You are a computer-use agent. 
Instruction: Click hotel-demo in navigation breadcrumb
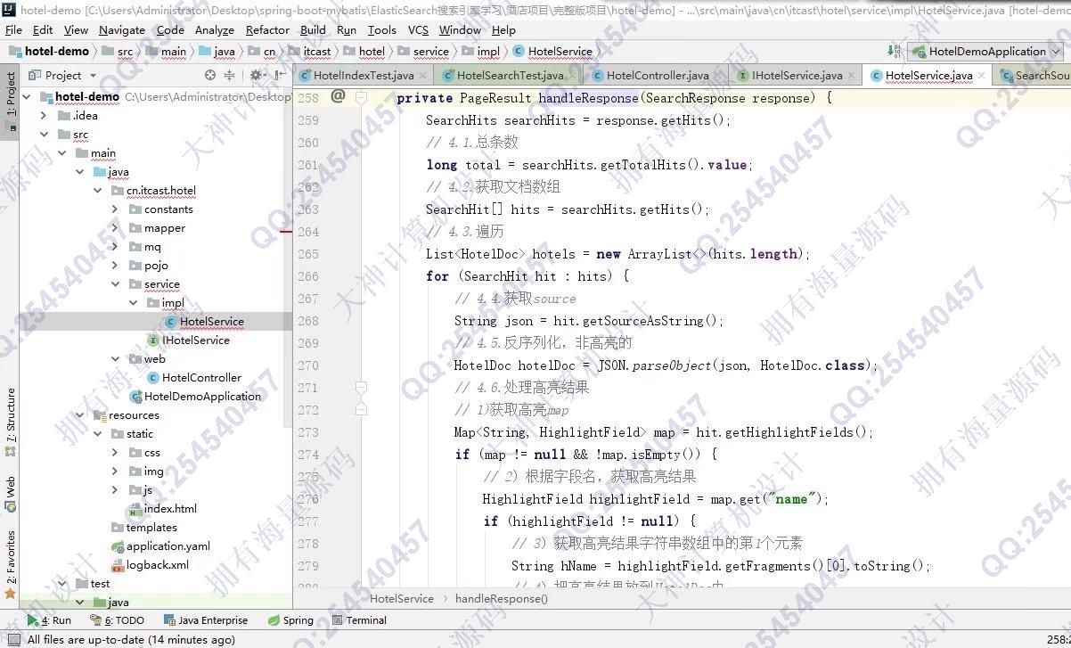pos(49,52)
